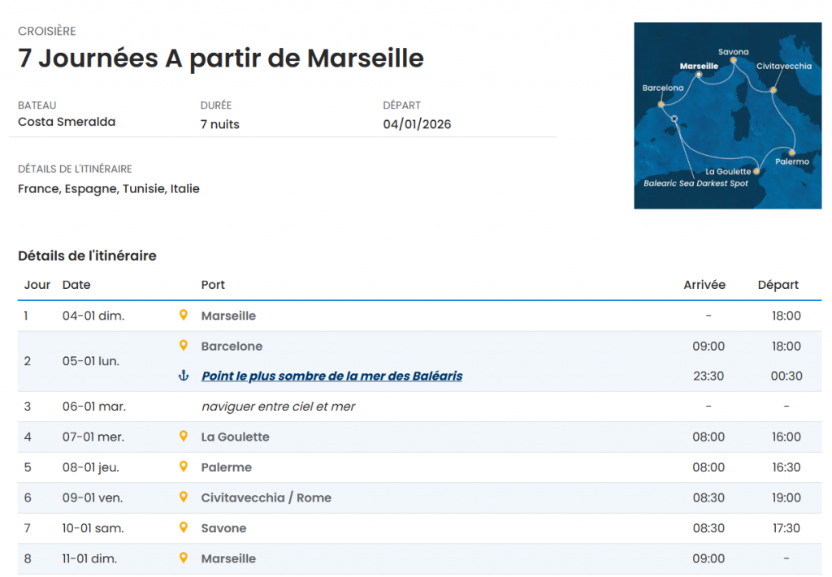Click the Arrivée column header
The image size is (832, 577).
click(704, 285)
